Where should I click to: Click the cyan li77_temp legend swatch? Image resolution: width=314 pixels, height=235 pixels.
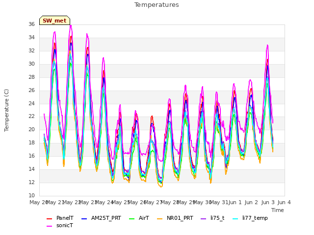pyautogui.click(x=235, y=219)
